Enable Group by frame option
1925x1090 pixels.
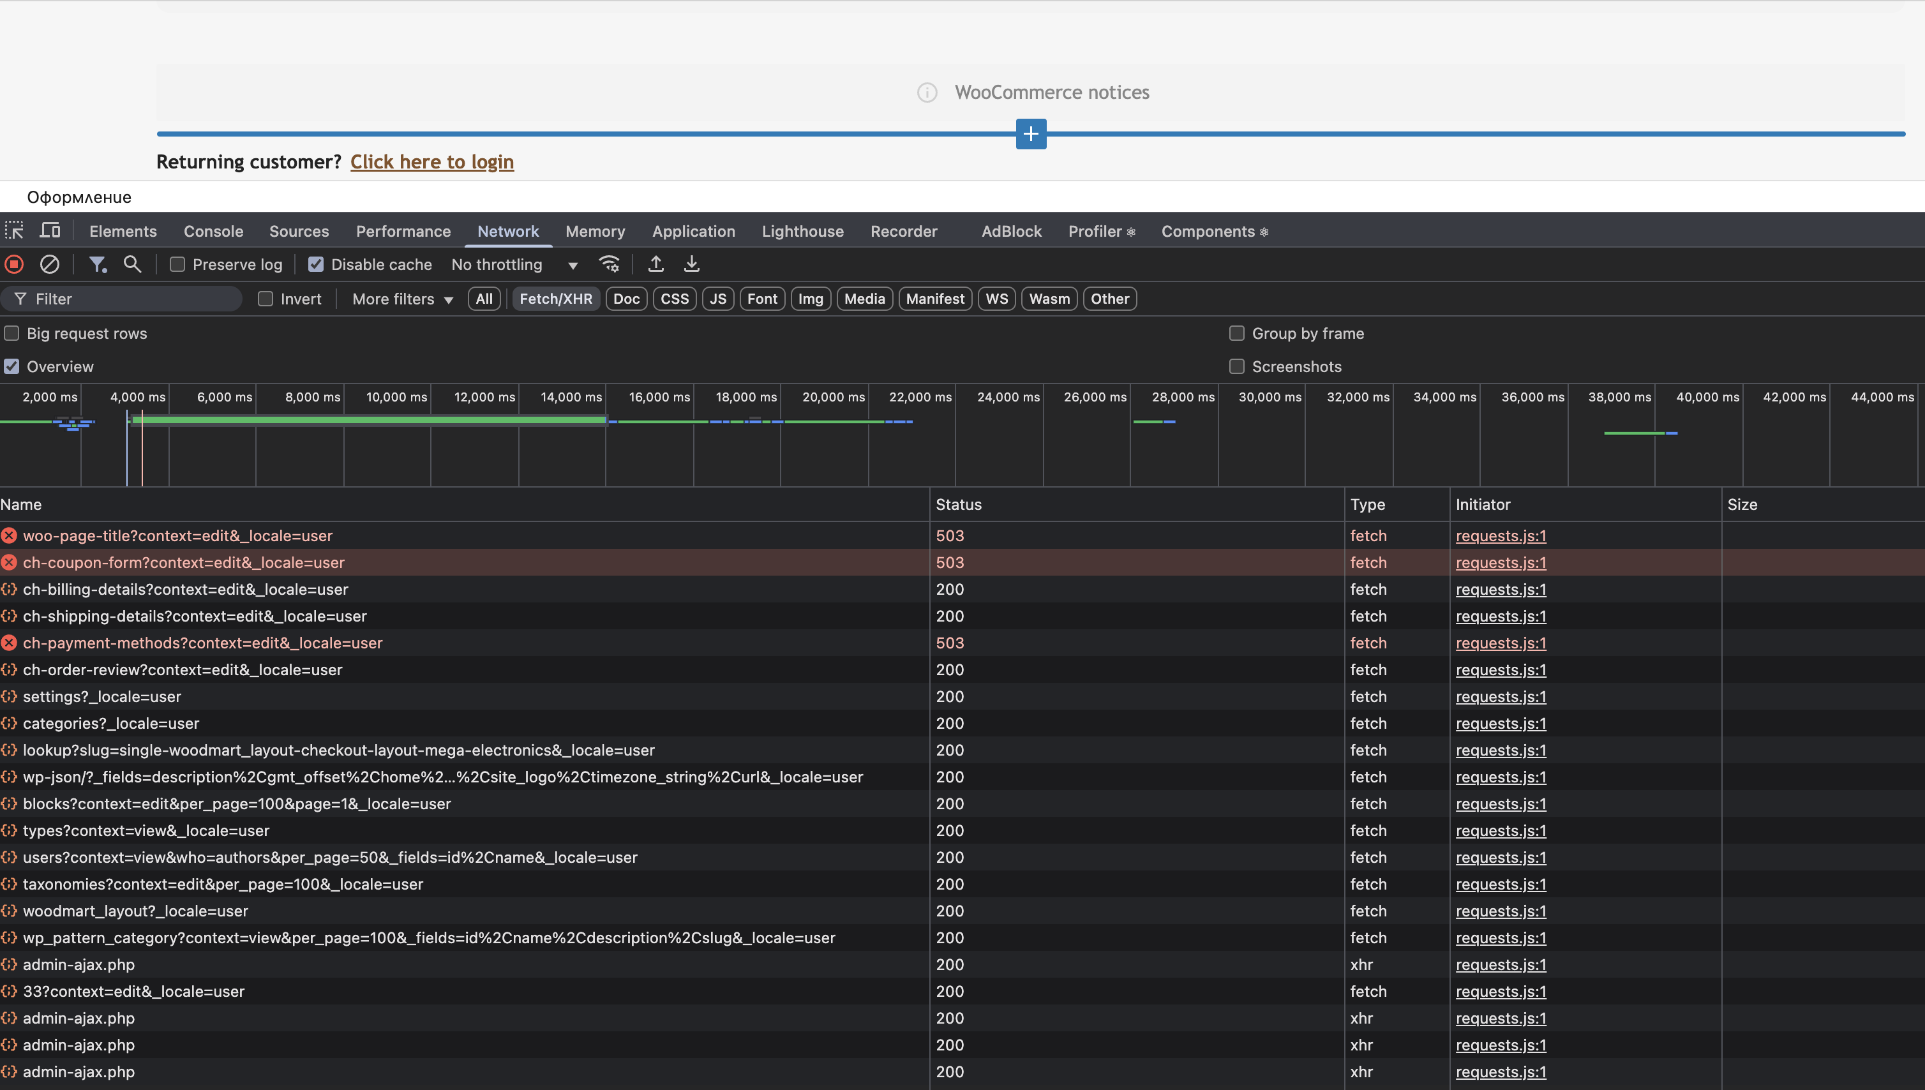pyautogui.click(x=1237, y=333)
